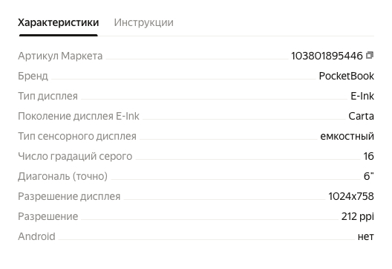392x269 pixels.
Task: Click the Разрешение дисплея label
Action: pos(69,196)
